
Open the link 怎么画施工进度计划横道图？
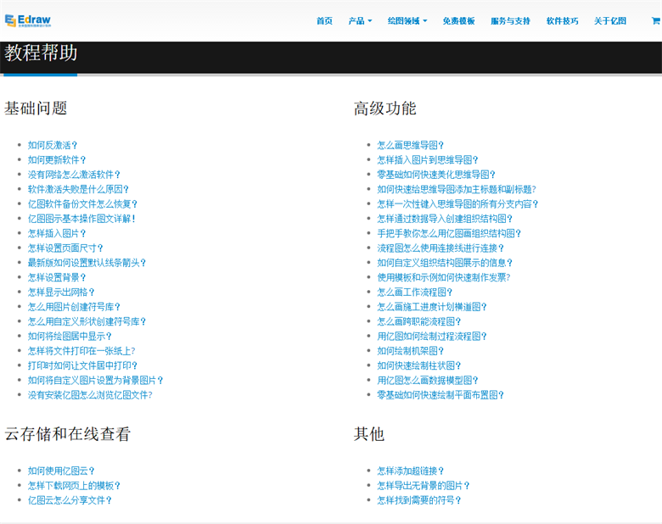[432, 307]
